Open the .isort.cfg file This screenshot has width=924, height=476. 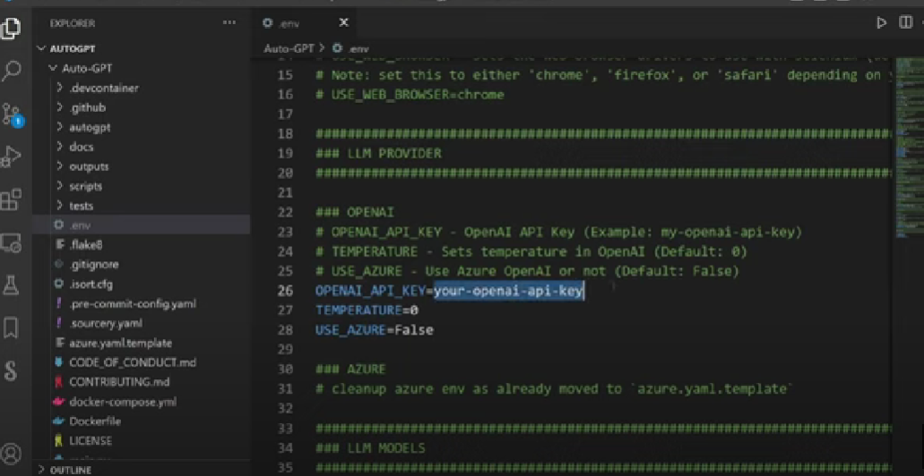pyautogui.click(x=91, y=285)
